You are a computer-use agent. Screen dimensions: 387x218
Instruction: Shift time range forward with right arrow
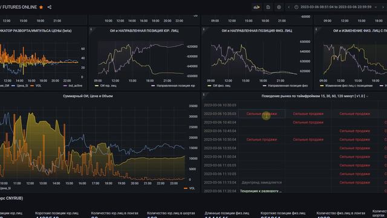383,7
